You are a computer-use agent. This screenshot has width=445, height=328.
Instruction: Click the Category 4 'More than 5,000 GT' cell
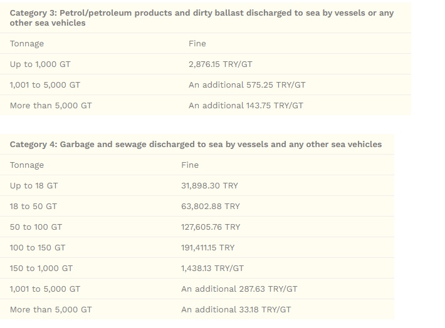[x=51, y=309]
